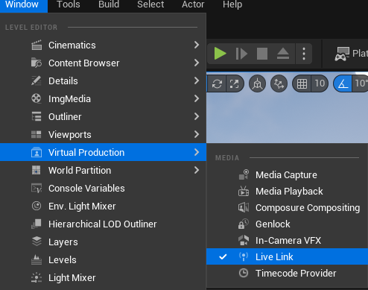Screen dimensions: 368x290
Task: Click the Layers stack icon
Action: (37, 242)
